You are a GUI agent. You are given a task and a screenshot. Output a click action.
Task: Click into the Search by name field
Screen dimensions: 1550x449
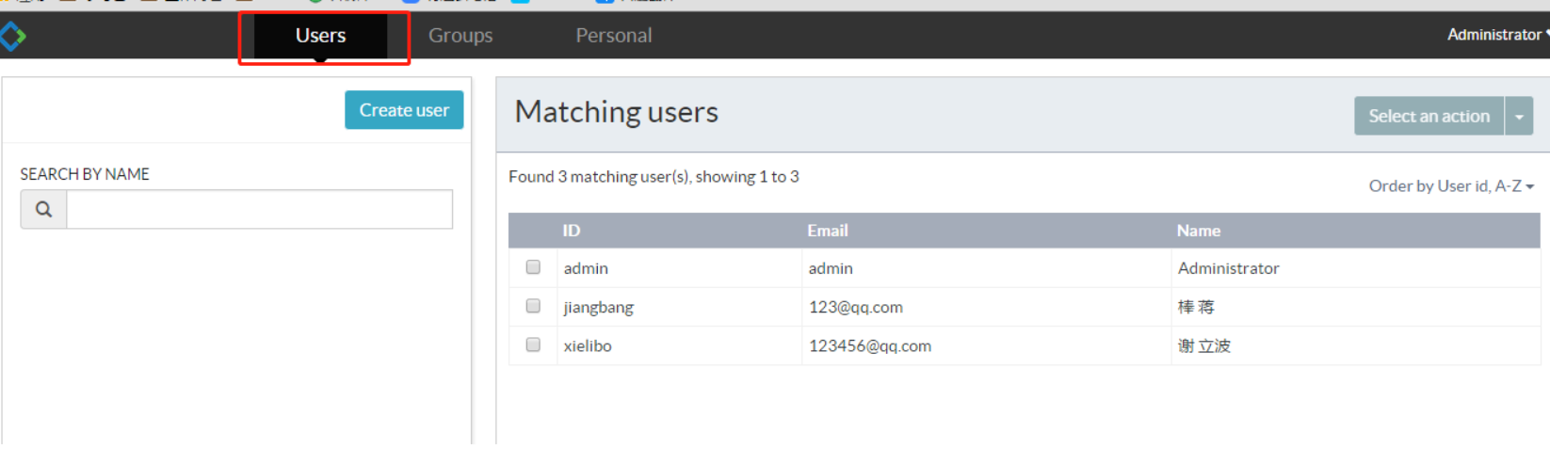(x=259, y=209)
